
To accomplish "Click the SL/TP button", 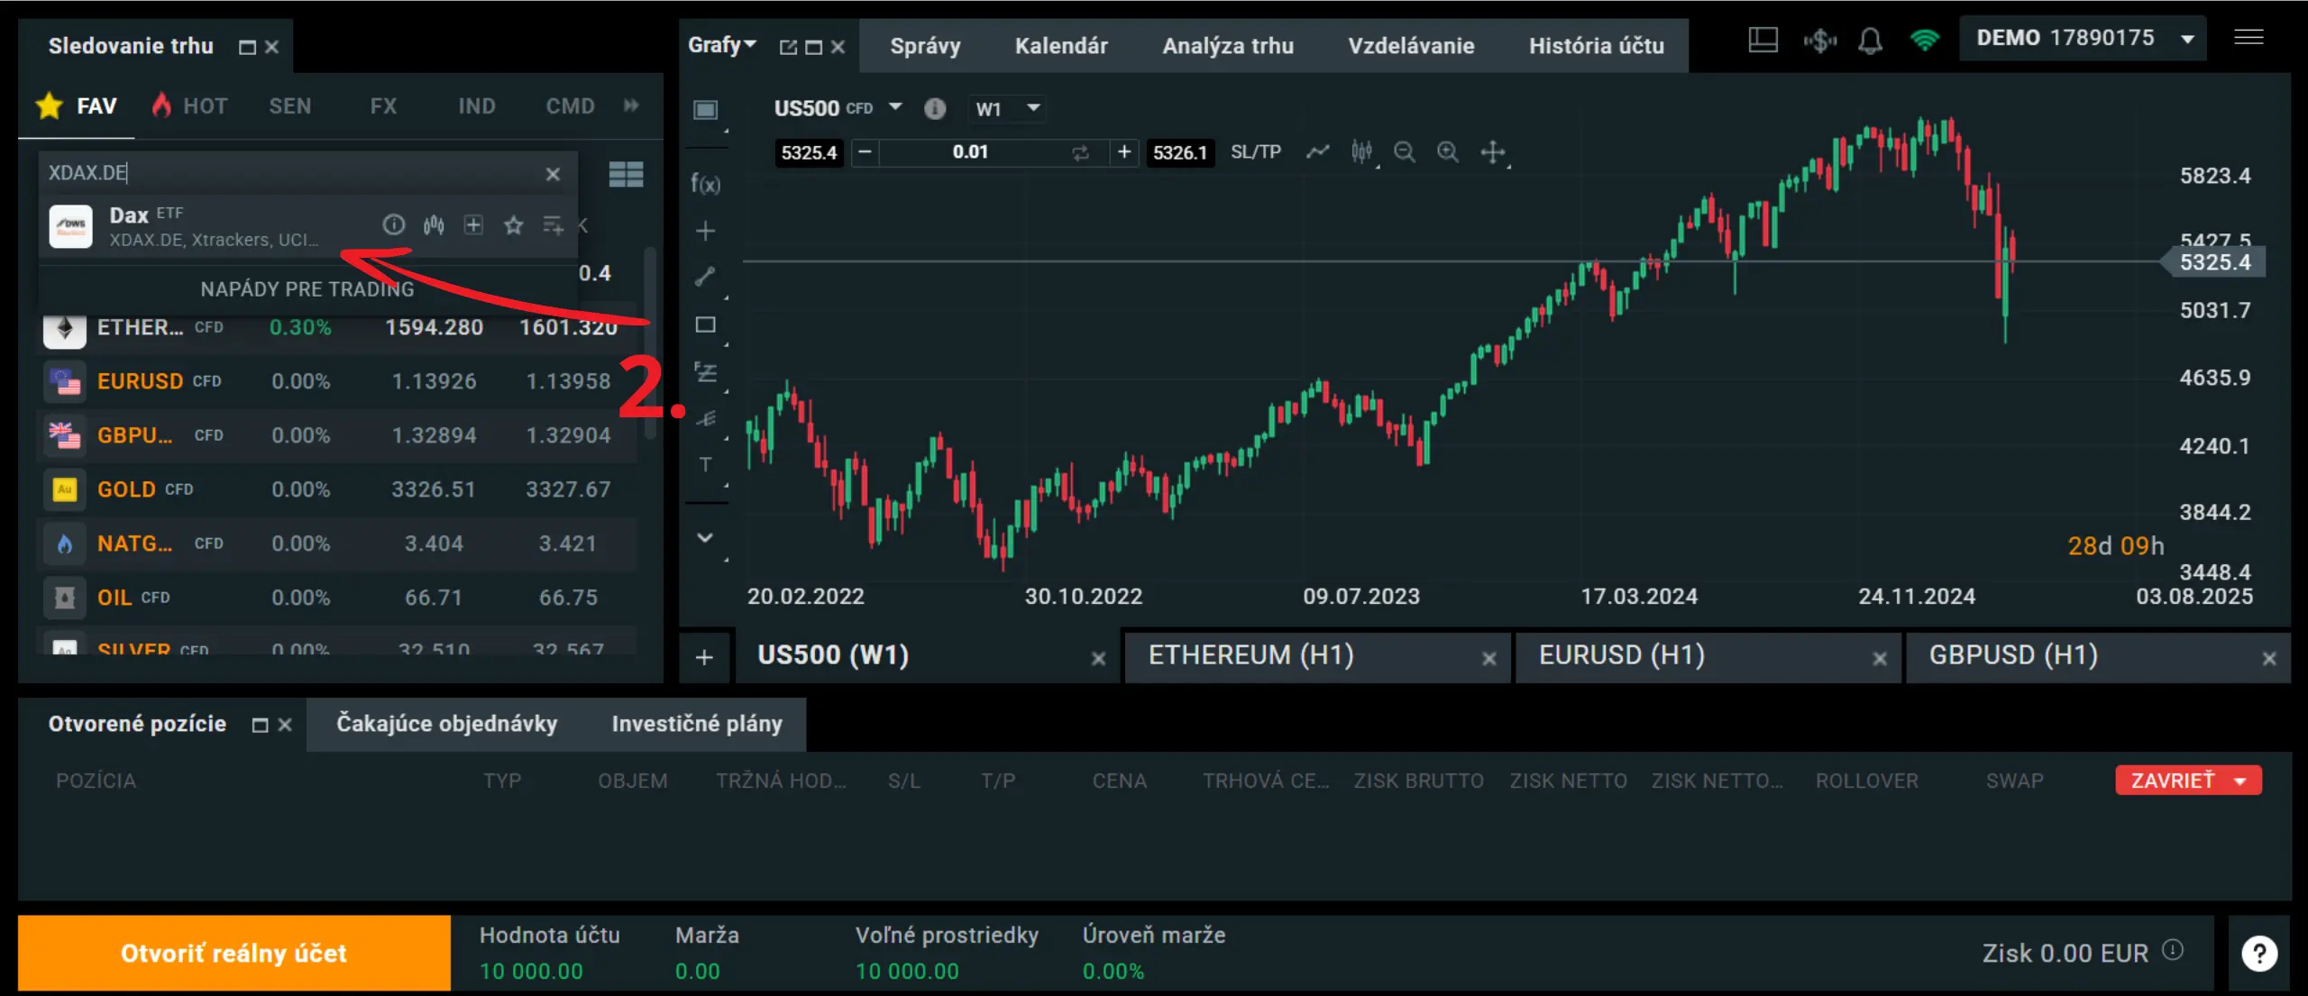I will pyautogui.click(x=1256, y=151).
